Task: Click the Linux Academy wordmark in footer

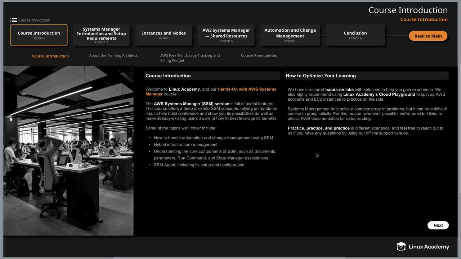Action: coord(429,247)
